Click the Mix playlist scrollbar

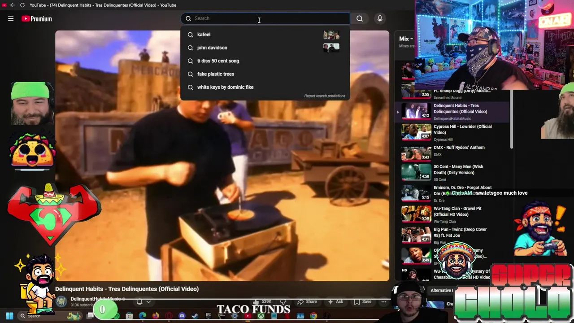(x=511, y=119)
